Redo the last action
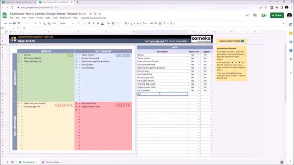Image resolution: width=294 pixels, height=165 pixels. [x=10, y=23]
